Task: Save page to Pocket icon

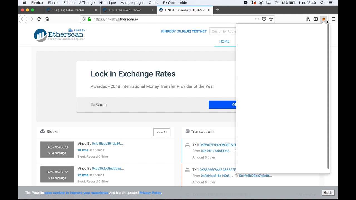Action: [264, 19]
